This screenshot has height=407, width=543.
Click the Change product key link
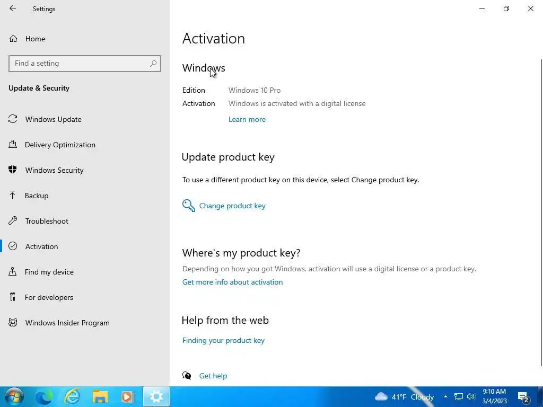pyautogui.click(x=232, y=206)
